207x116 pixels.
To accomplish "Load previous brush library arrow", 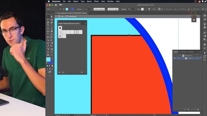I will [x=63, y=72].
